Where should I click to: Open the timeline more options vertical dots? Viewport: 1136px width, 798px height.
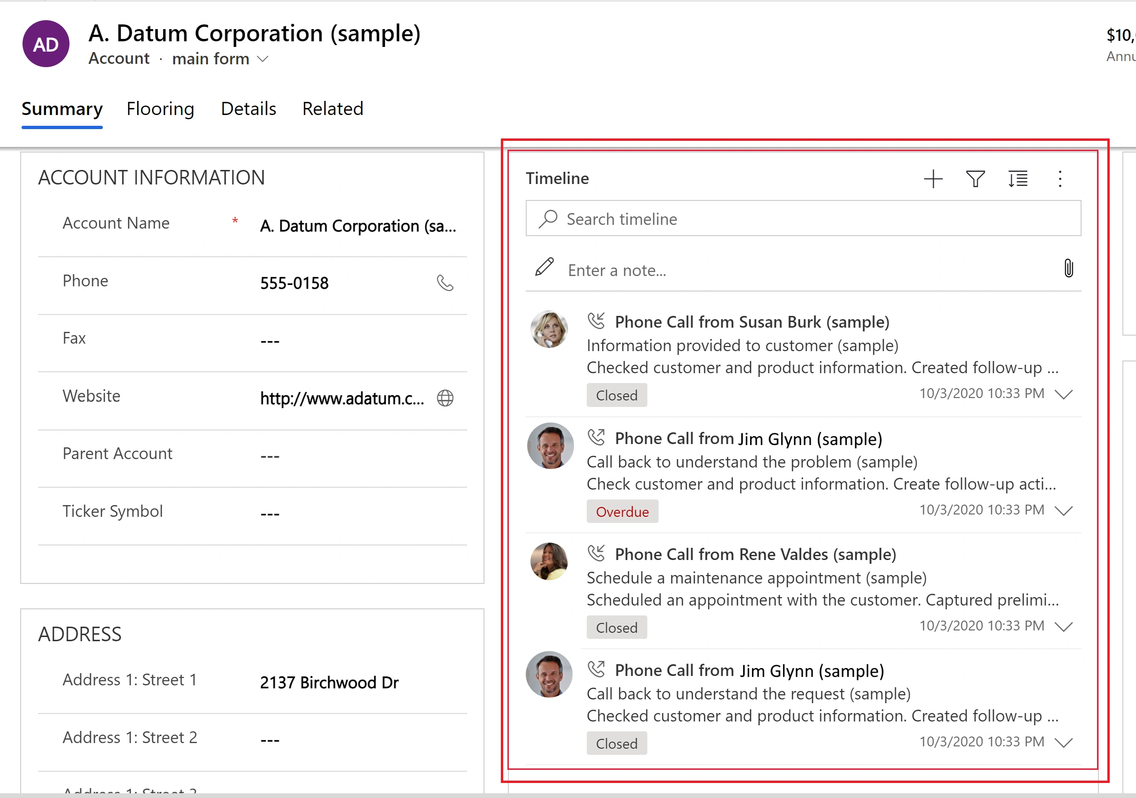[x=1060, y=178]
